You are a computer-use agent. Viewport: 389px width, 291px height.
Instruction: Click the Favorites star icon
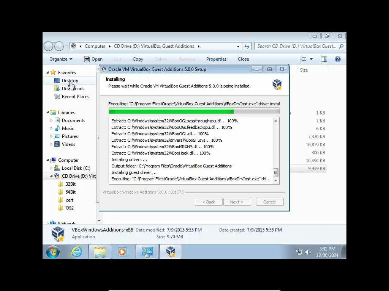[53, 72]
